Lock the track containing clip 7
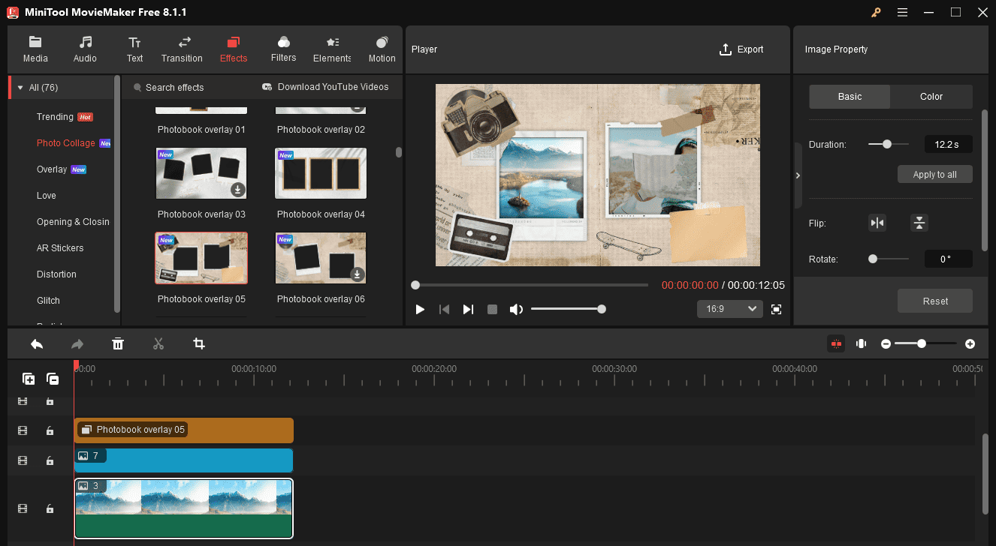The height and width of the screenshot is (546, 996). [x=50, y=460]
